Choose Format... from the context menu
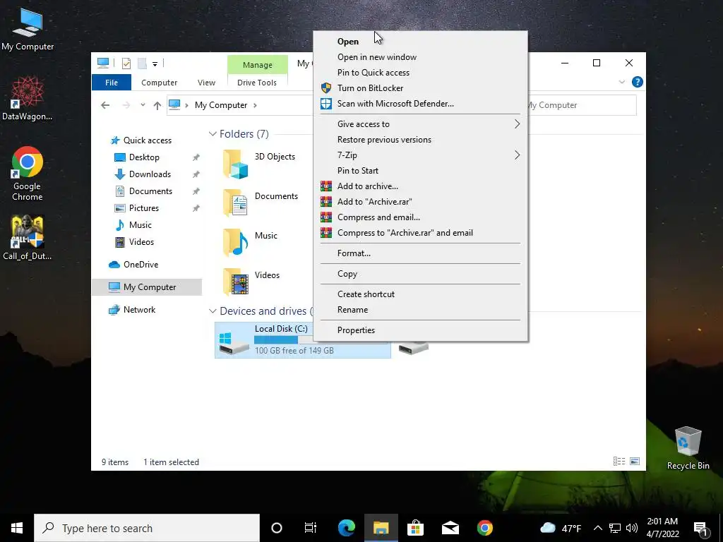The image size is (723, 542). tap(421, 253)
